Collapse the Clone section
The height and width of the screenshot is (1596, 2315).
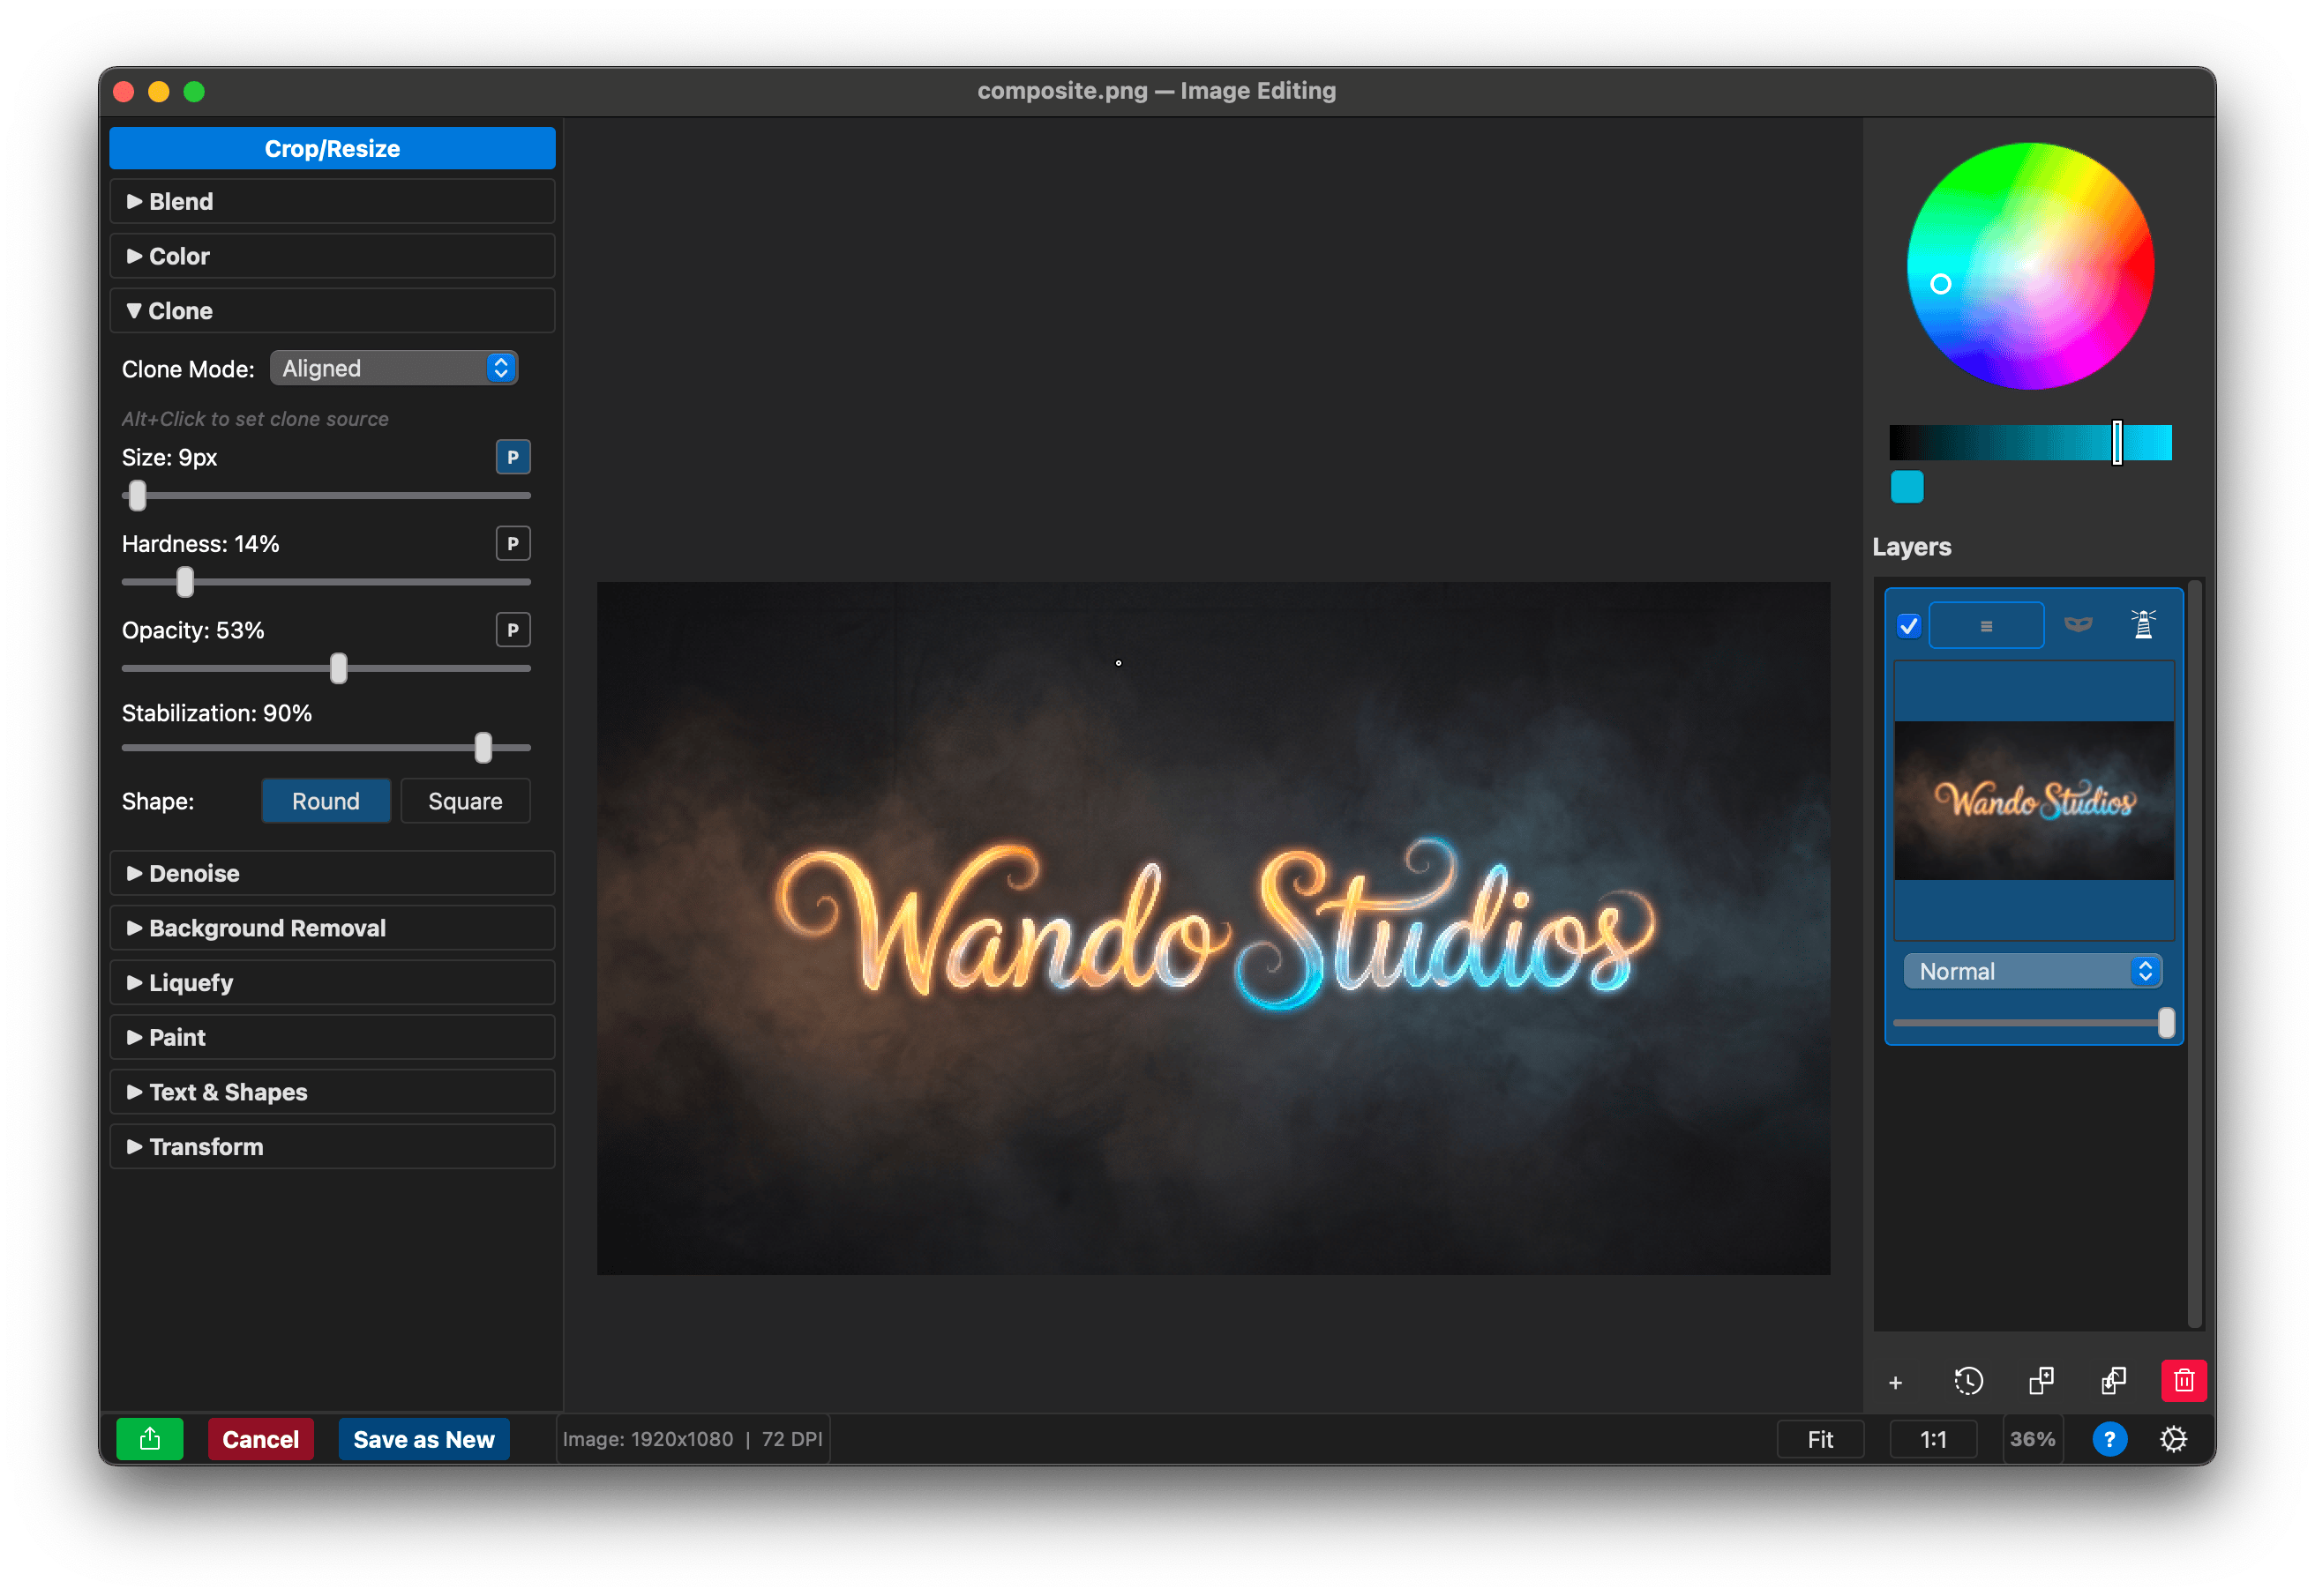click(x=332, y=311)
